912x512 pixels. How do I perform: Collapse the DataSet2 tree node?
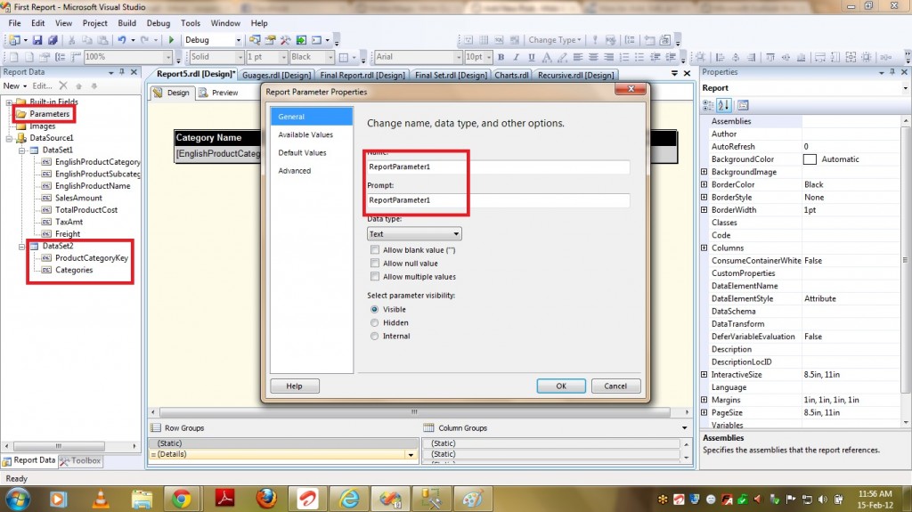coord(23,246)
